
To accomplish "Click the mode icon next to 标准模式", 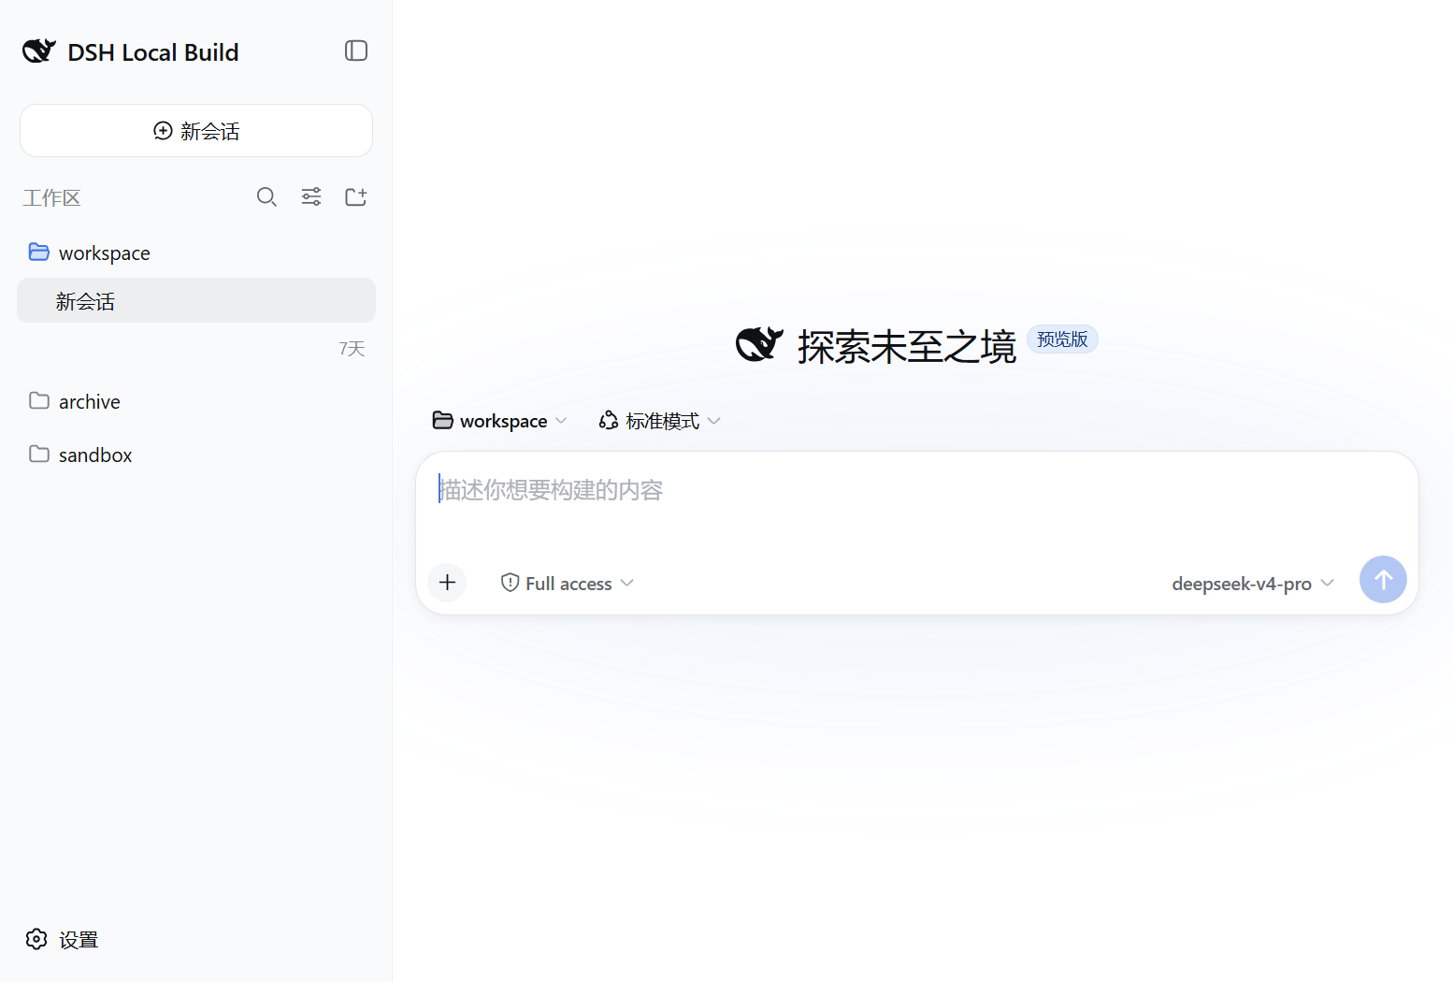I will click(x=609, y=421).
